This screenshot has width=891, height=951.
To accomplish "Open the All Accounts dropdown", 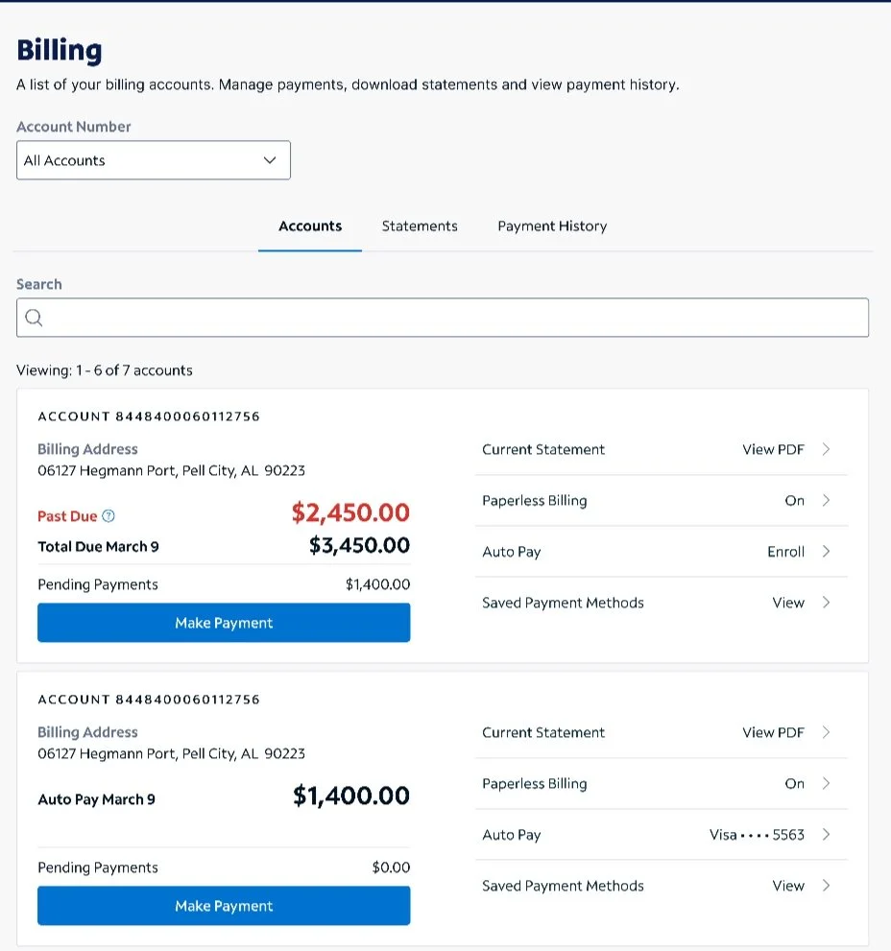I will 154,160.
